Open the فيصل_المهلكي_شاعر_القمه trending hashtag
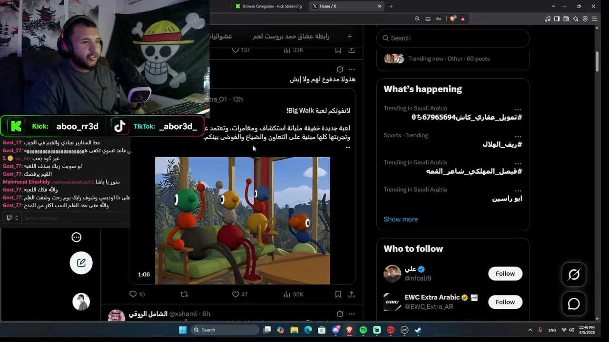Viewport: 609px width, 342px height. tap(474, 171)
